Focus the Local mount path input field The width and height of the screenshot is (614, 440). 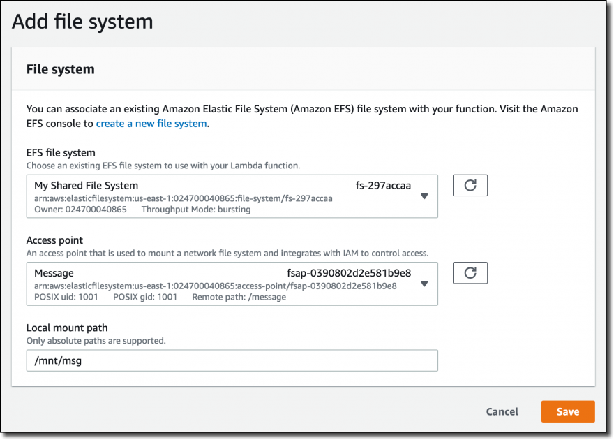232,360
